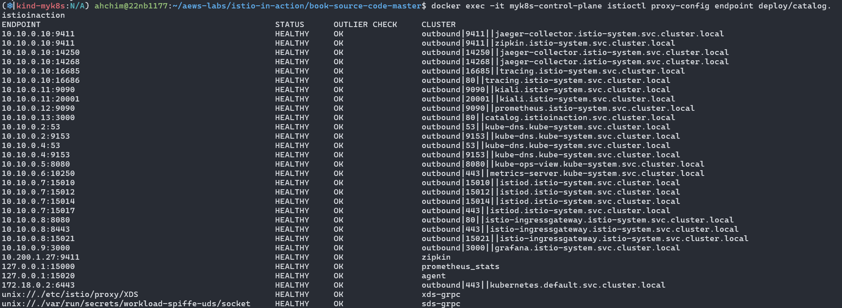Click the ENDPOINT column header

(21, 24)
